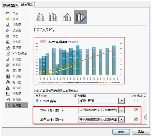This screenshot has width=152, height=137.
Task: Pick clustered column-line on secondary axis subtype
Action: point(54,17)
